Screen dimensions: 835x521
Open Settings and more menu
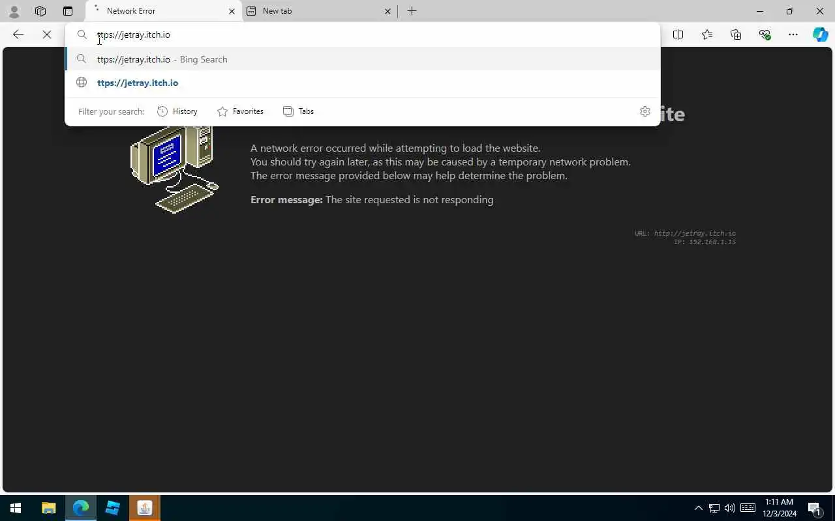[x=793, y=35]
